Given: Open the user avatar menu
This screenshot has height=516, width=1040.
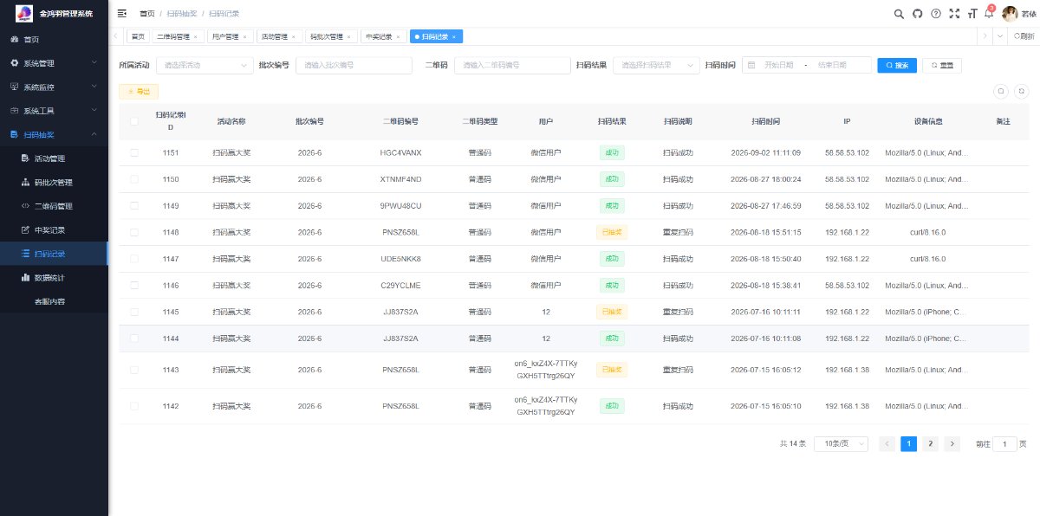Looking at the screenshot, I should 1010,13.
